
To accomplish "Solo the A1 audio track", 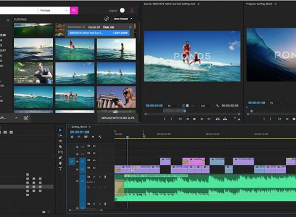I will pos(100,177).
